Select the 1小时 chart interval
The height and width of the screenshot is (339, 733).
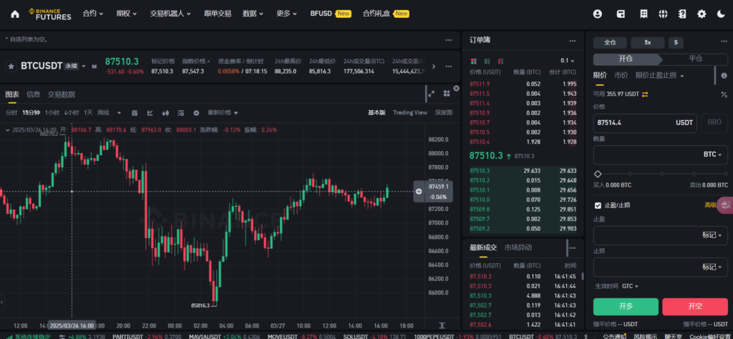(x=52, y=112)
